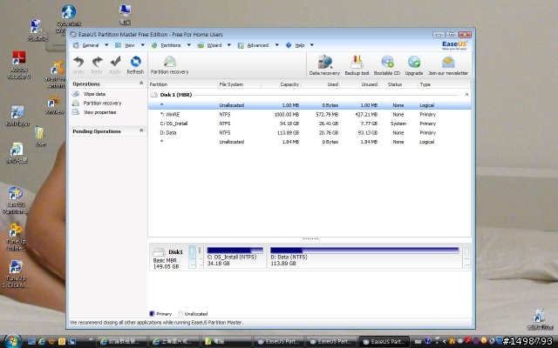Sort by the Status column header
This screenshot has width=558, height=348.
[398, 84]
